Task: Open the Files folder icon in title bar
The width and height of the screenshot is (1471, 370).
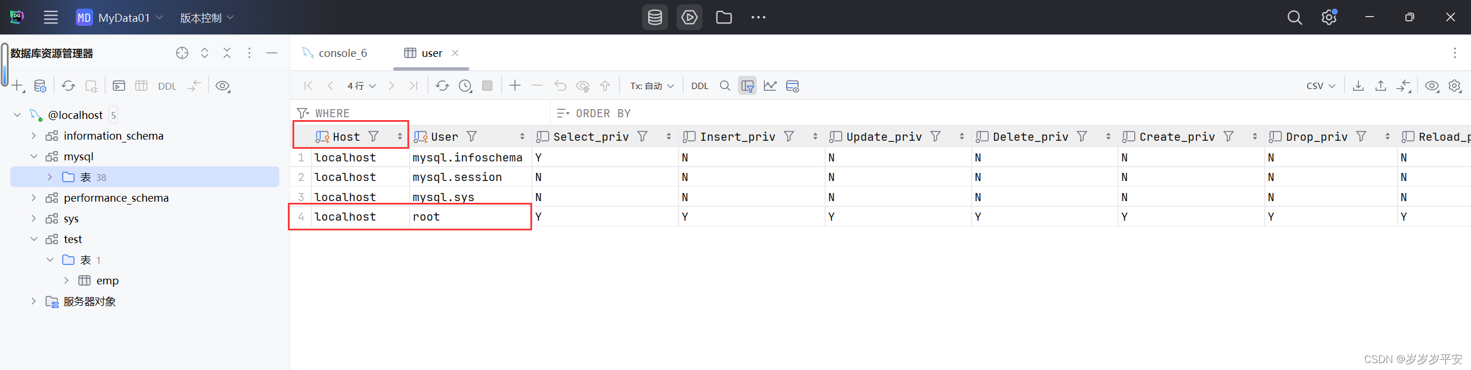Action: [x=723, y=17]
